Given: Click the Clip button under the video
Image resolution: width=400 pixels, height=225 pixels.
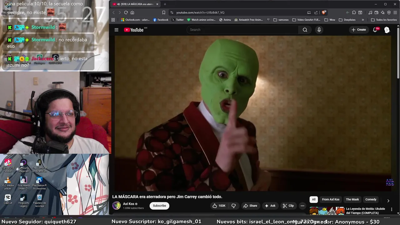Looking at the screenshot, I should (x=288, y=206).
